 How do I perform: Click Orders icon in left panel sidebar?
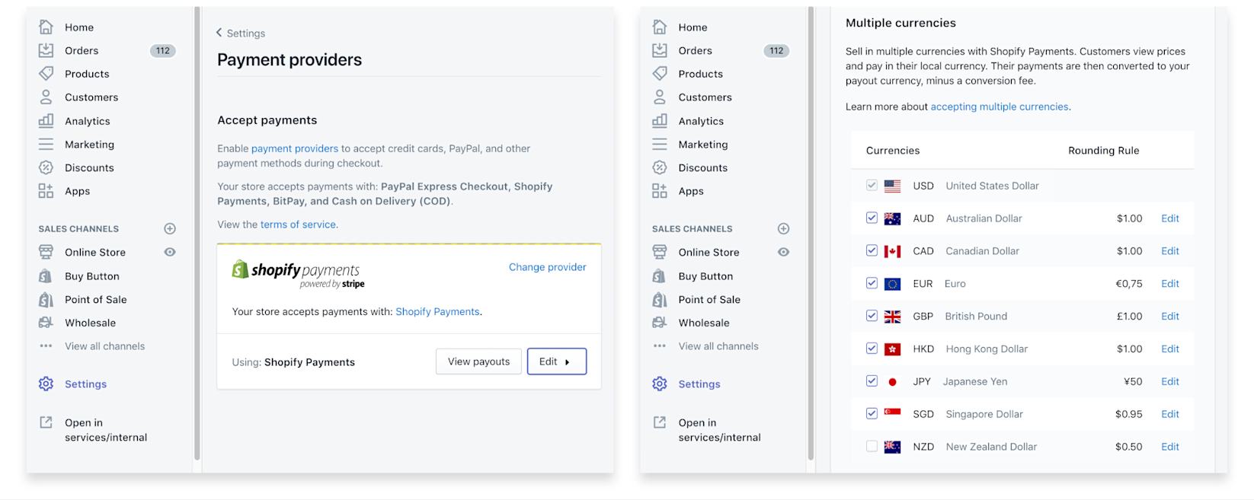(x=46, y=50)
